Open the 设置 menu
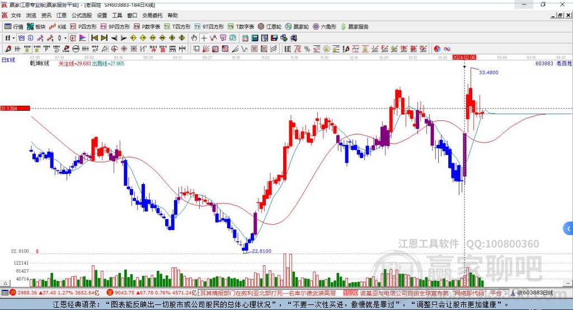 (102, 15)
